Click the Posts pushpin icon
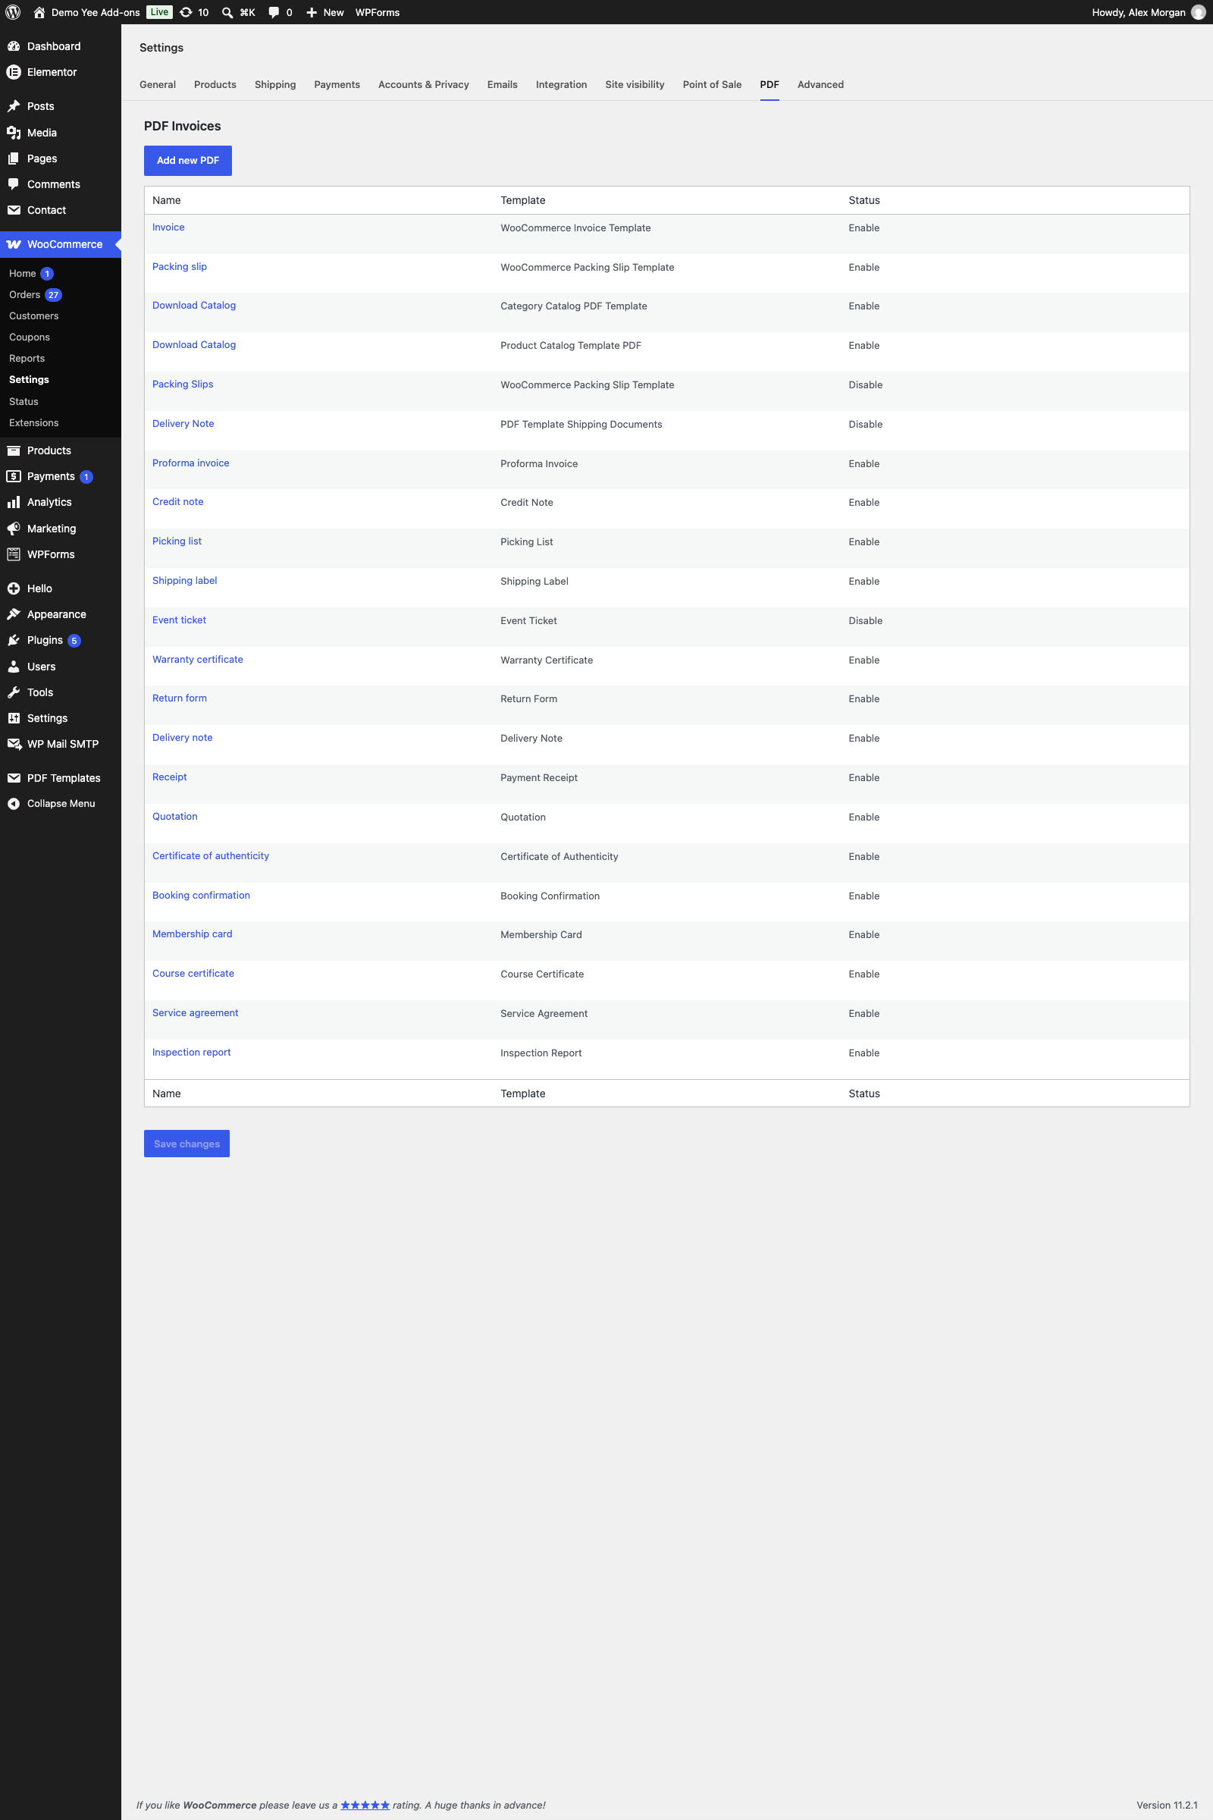The height and width of the screenshot is (1820, 1213). click(13, 106)
